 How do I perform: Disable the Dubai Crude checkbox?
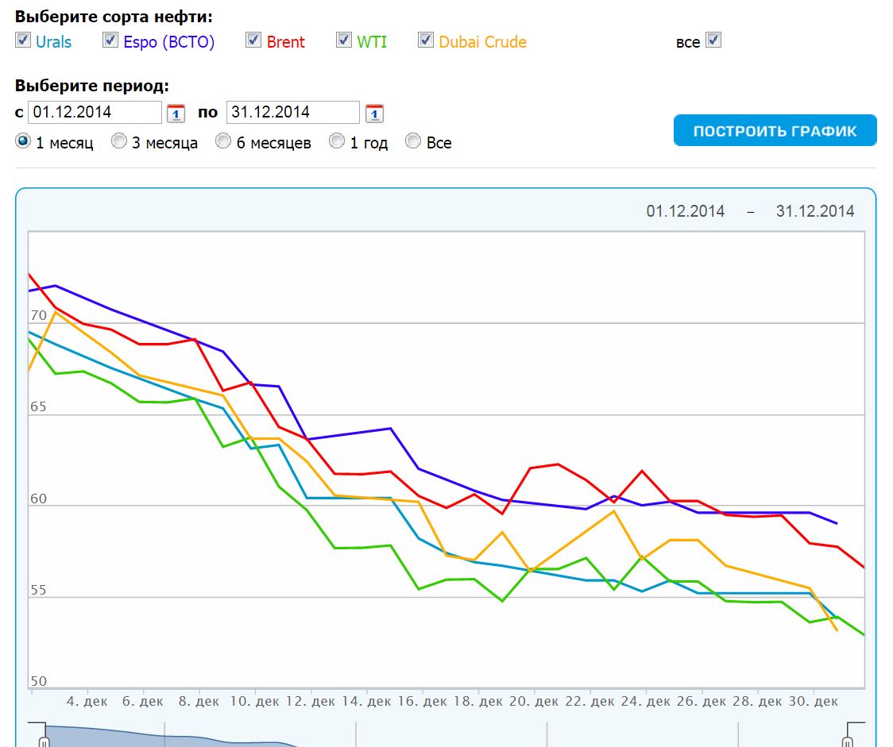coord(426,40)
